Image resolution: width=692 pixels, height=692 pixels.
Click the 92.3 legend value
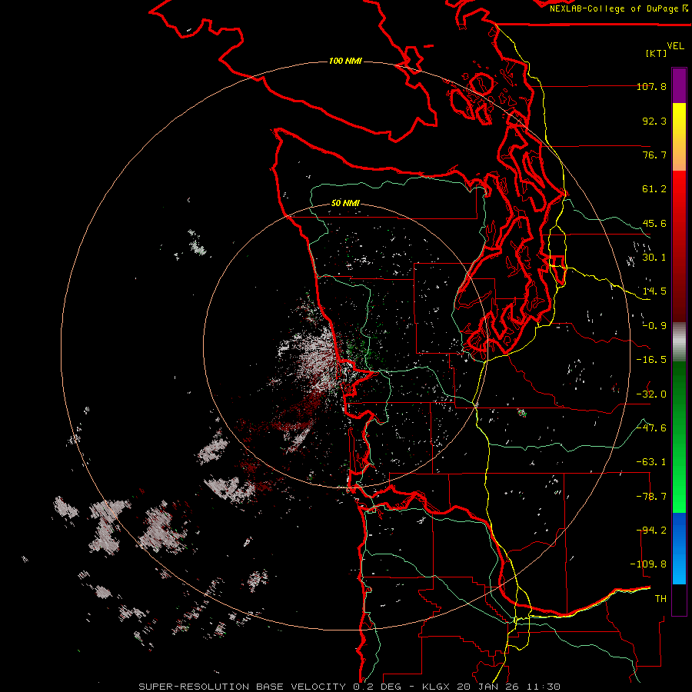point(654,121)
